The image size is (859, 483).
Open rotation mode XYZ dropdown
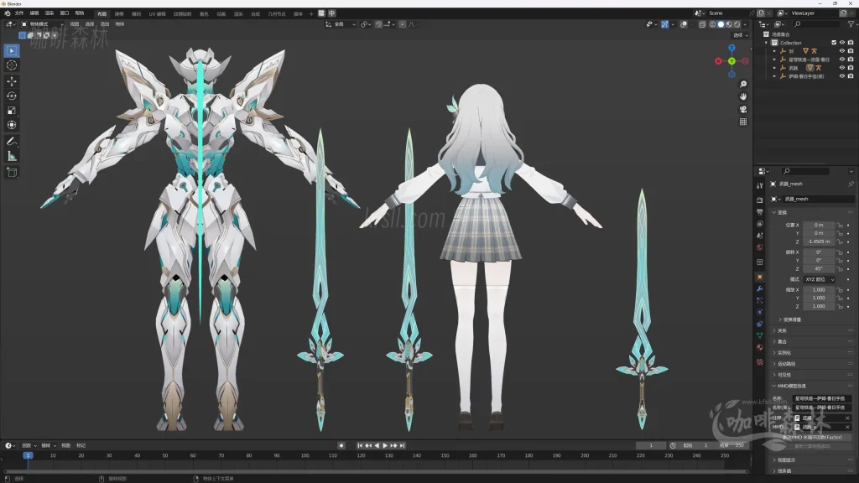[x=819, y=279]
